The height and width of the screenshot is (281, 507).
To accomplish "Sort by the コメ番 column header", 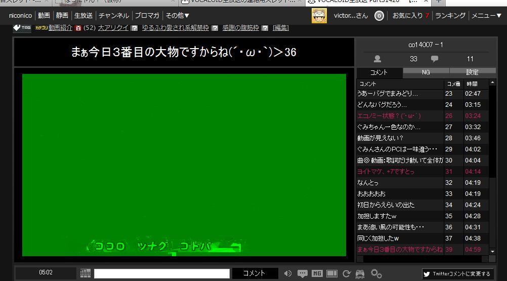I will pos(454,84).
